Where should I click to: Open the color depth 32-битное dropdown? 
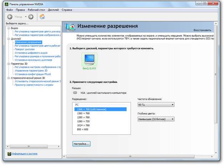coord(156,119)
